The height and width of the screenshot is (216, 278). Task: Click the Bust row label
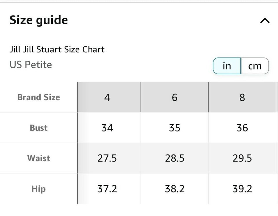tap(39, 128)
